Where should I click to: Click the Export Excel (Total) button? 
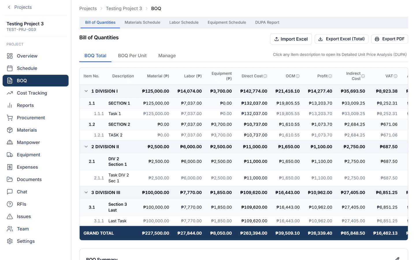[x=341, y=39]
